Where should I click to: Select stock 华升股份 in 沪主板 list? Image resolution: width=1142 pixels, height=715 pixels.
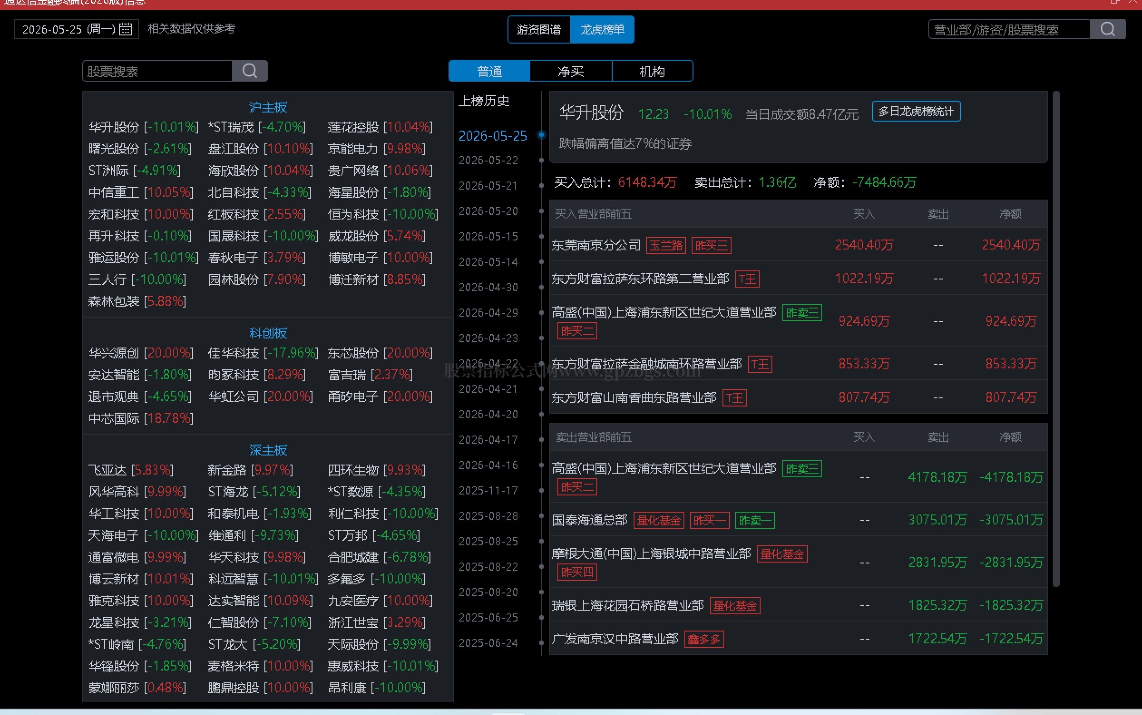143,127
